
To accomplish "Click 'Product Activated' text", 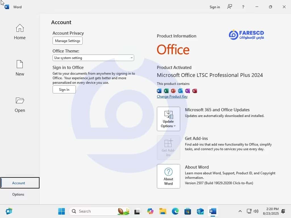I will point(174,68).
